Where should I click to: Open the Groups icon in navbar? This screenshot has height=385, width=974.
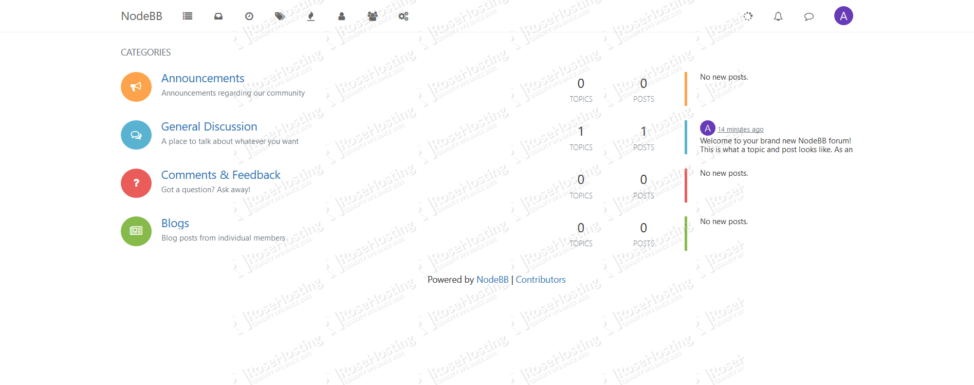[x=373, y=16]
